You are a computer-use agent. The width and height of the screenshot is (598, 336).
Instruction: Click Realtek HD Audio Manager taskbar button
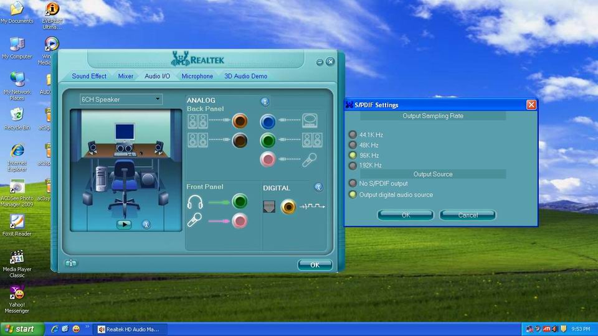[x=130, y=329]
